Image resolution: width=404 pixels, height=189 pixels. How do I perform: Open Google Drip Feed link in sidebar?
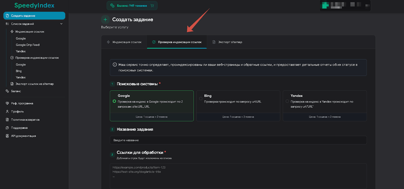(x=28, y=45)
